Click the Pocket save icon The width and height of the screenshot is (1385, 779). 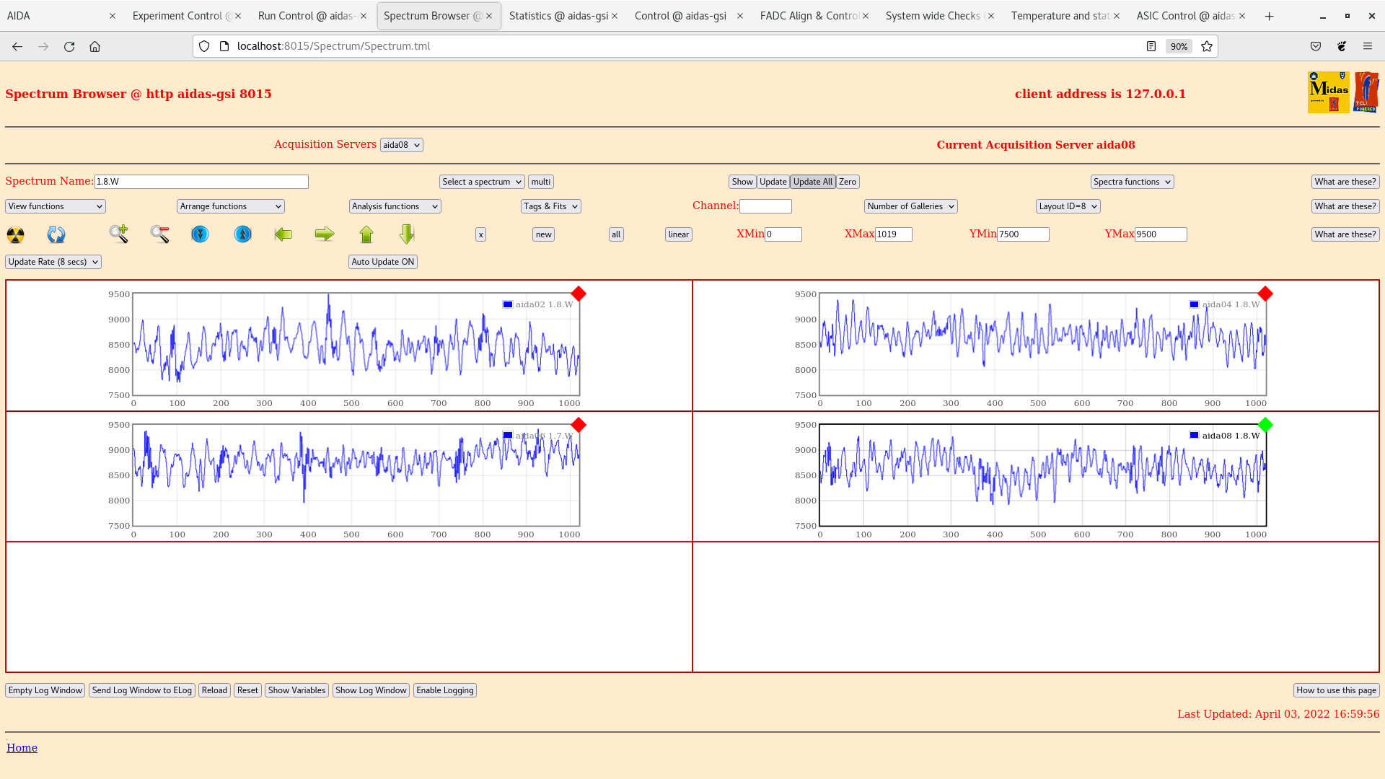[x=1316, y=46]
